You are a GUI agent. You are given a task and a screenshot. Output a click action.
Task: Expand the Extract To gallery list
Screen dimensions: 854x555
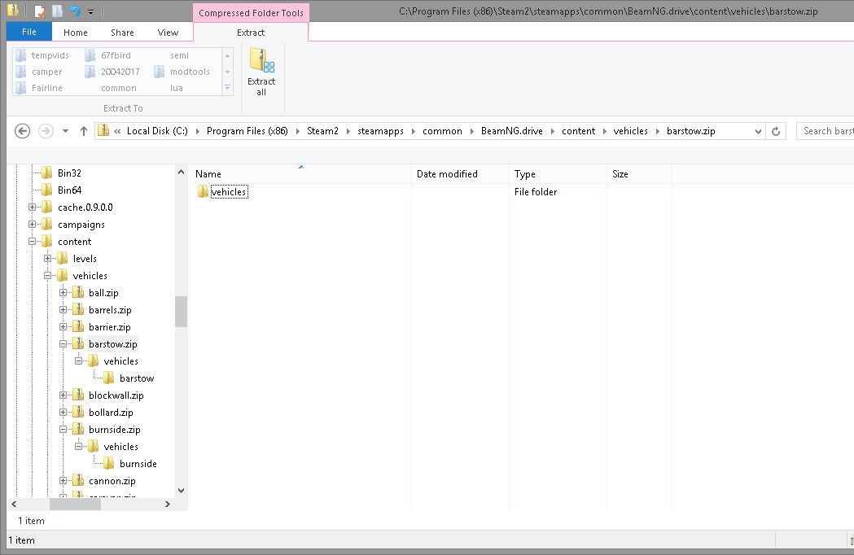pyautogui.click(x=228, y=88)
